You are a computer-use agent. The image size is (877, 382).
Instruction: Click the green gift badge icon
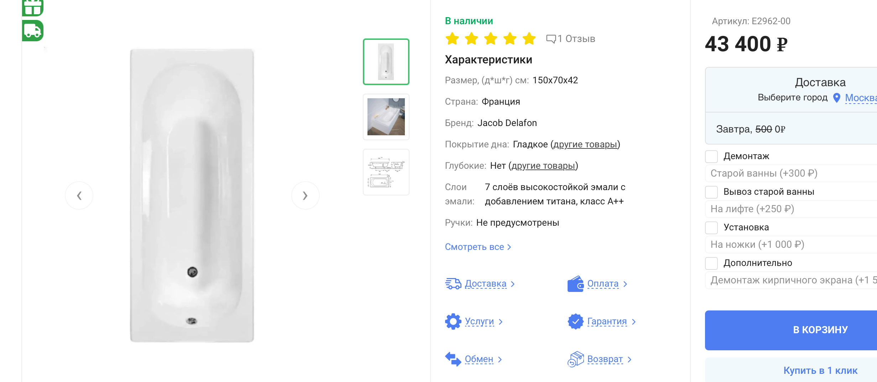[33, 7]
